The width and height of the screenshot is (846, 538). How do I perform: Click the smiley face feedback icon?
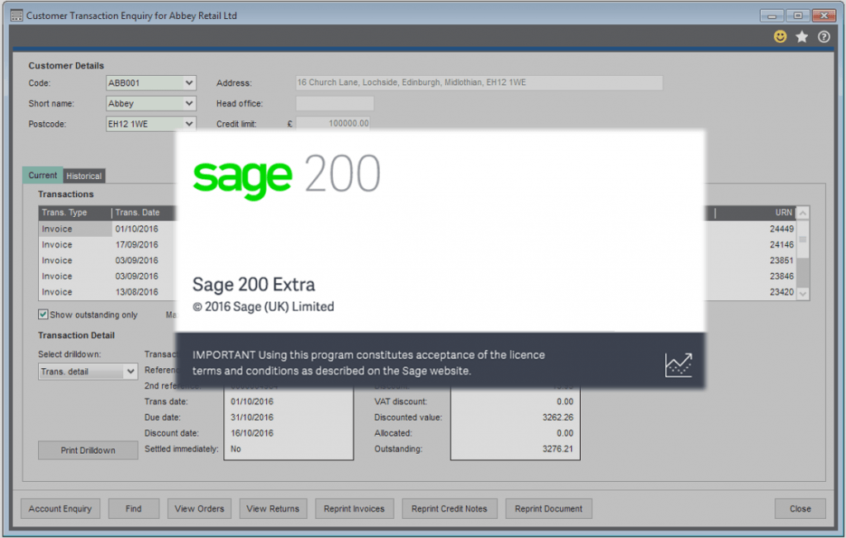coord(780,36)
